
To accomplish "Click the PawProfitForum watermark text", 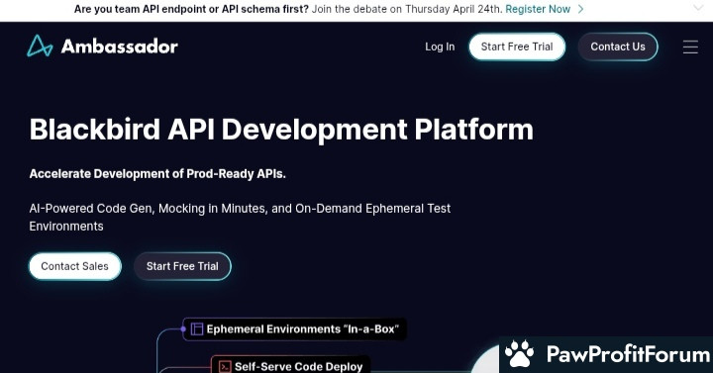I will [628, 354].
